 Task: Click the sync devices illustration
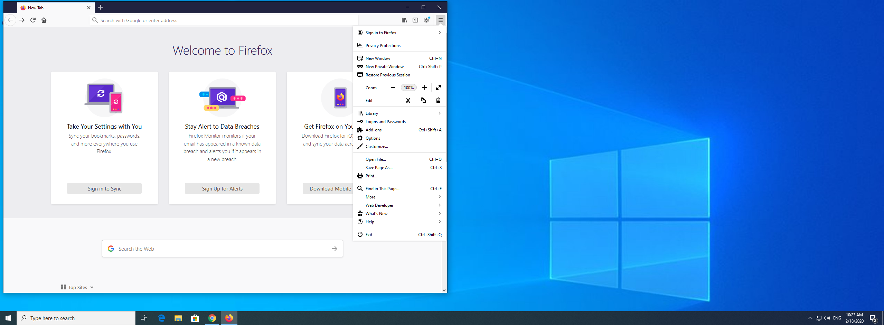104,98
